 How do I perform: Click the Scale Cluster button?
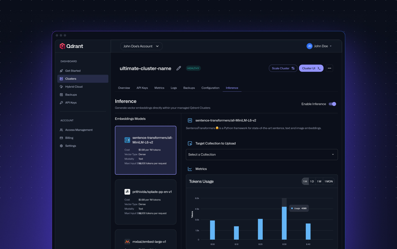point(283,68)
